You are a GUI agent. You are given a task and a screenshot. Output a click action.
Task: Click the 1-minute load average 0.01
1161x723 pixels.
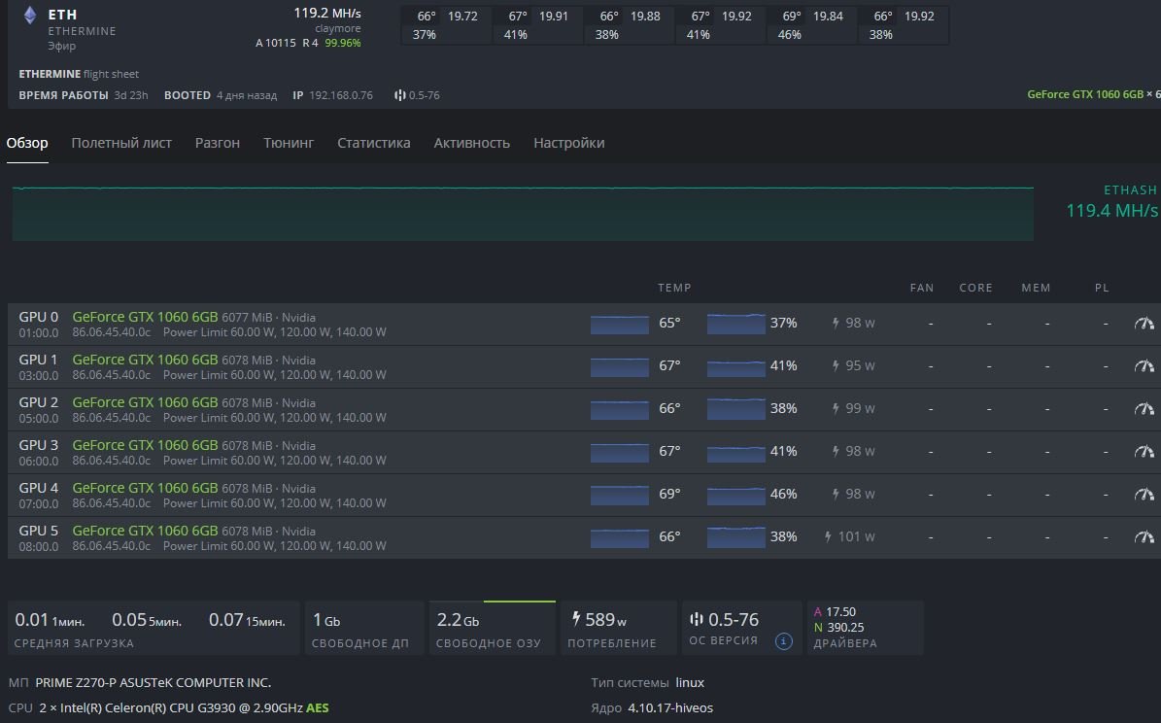(32, 620)
